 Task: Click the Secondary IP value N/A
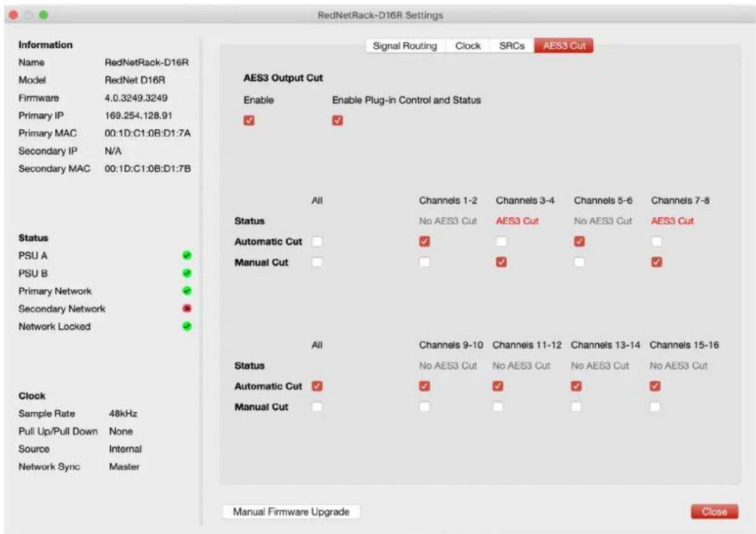point(113,151)
